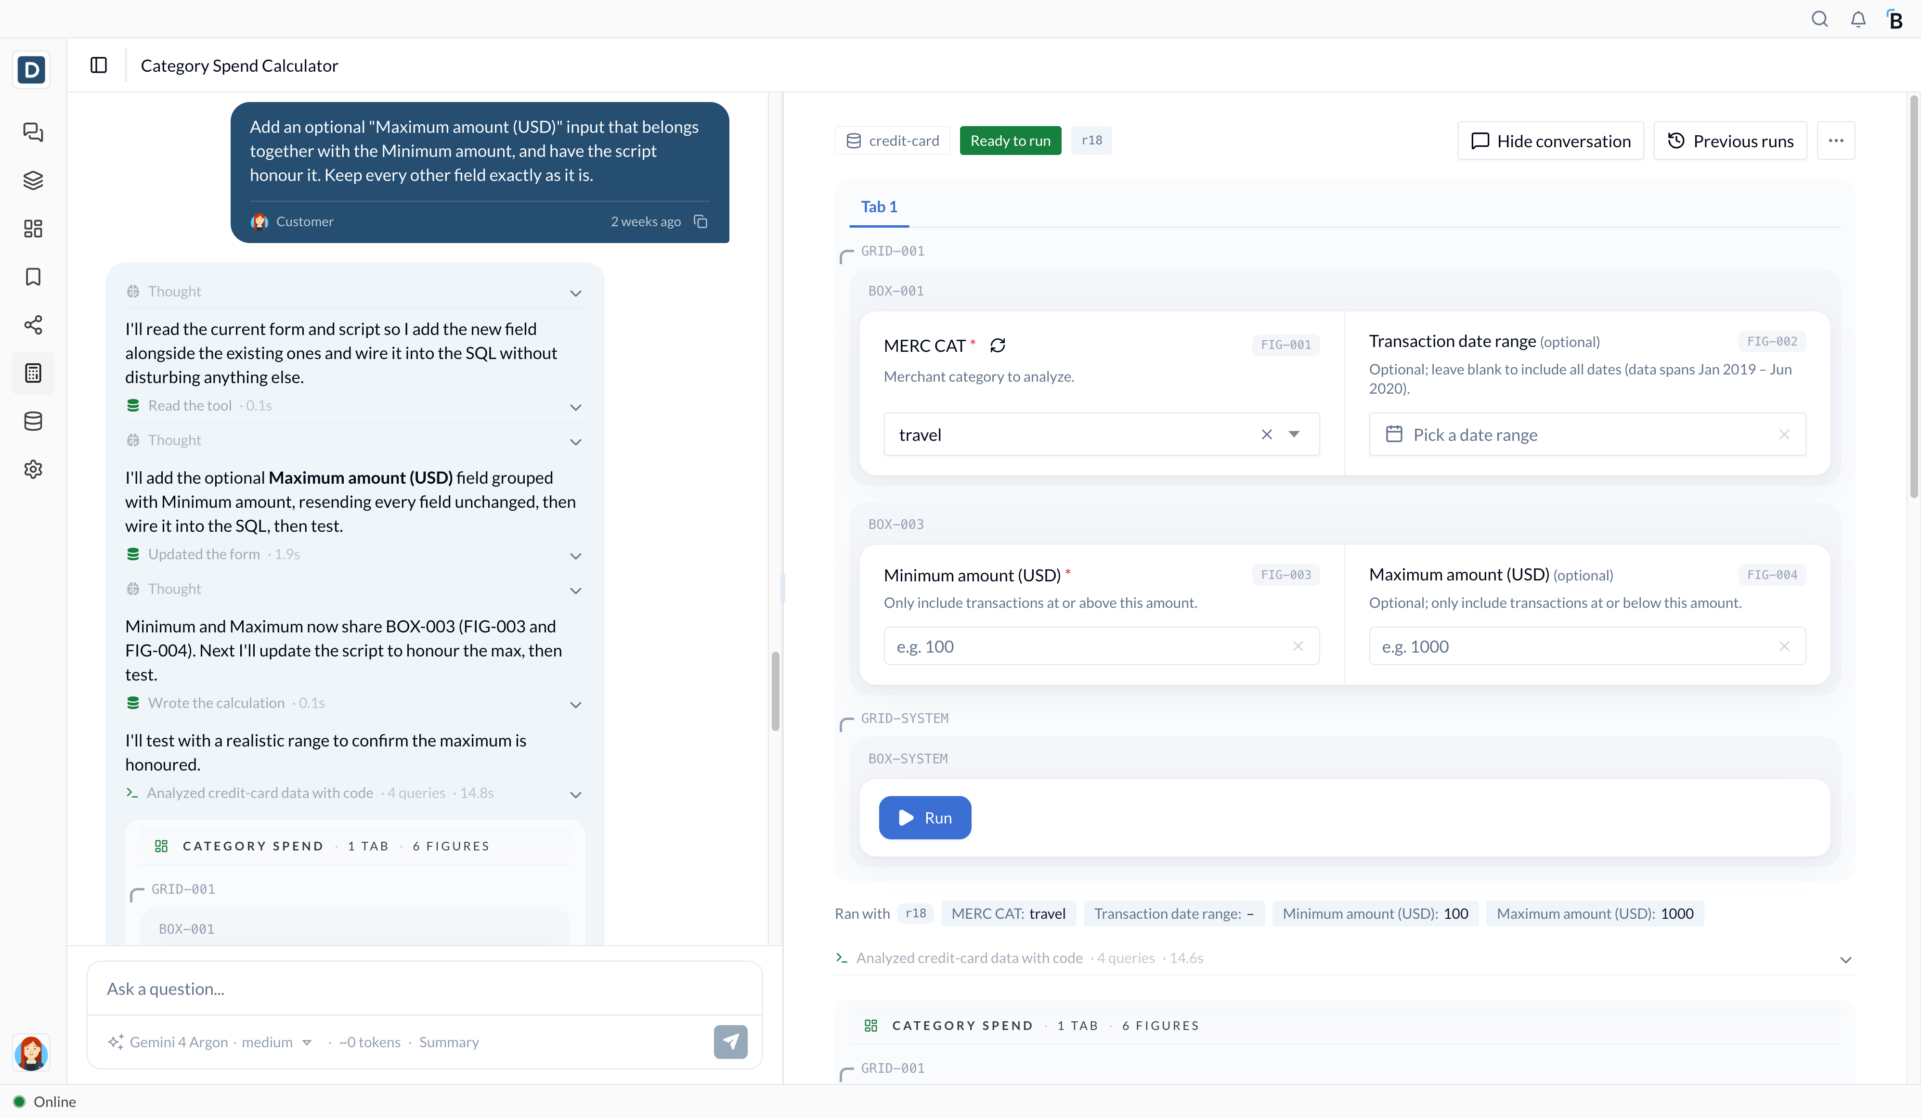Toggle the sidebar panel icon

98,65
